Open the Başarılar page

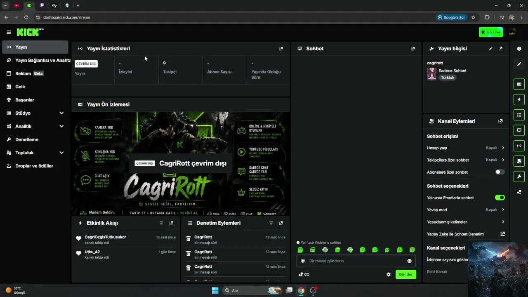(35, 100)
